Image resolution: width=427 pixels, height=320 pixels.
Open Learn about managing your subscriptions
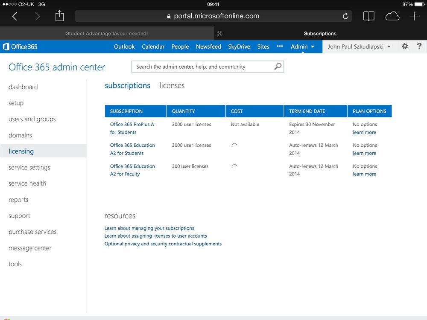pyautogui.click(x=149, y=228)
